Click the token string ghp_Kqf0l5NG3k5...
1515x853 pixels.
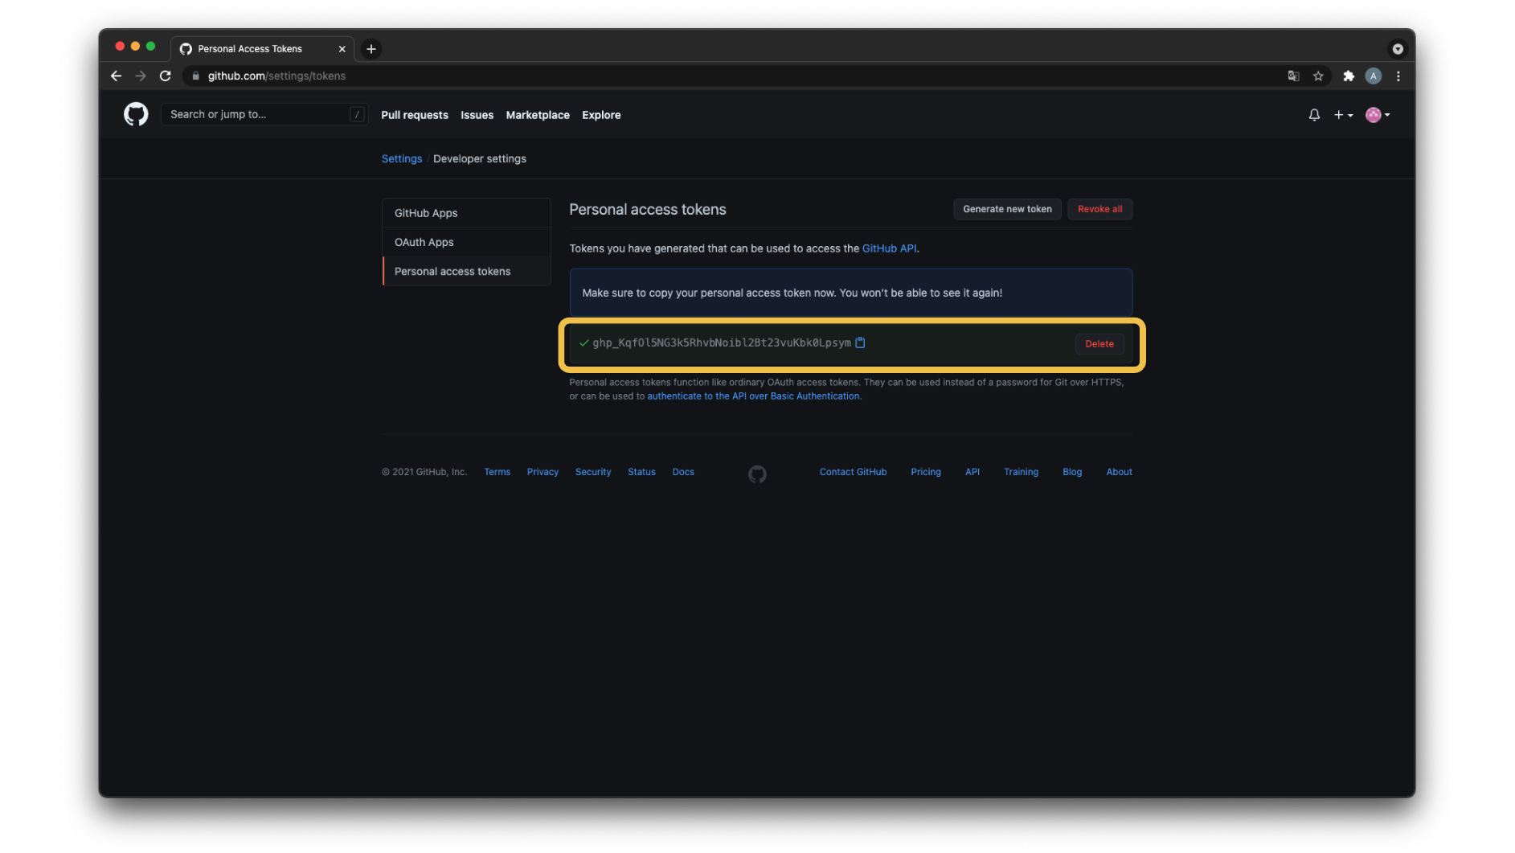[x=722, y=342]
